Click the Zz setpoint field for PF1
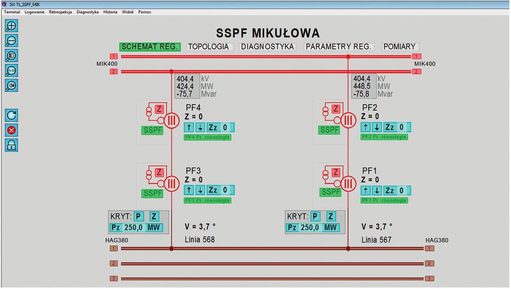Image resolution: width=511 pixels, height=289 pixels. point(397,191)
